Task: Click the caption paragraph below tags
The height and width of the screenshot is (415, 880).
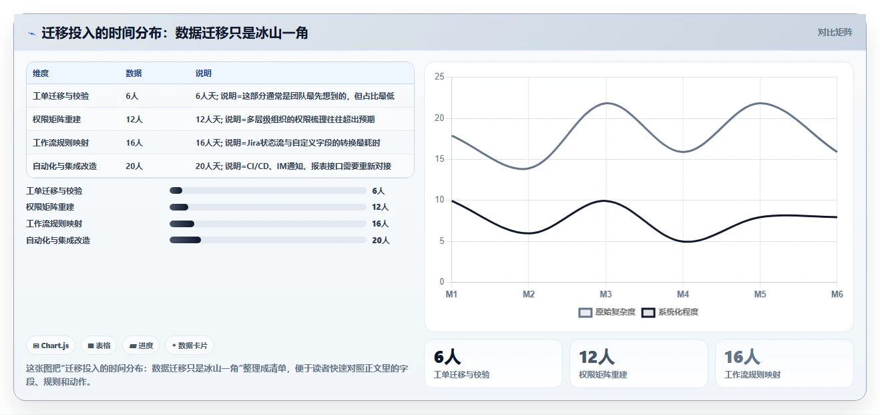Action: (217, 376)
